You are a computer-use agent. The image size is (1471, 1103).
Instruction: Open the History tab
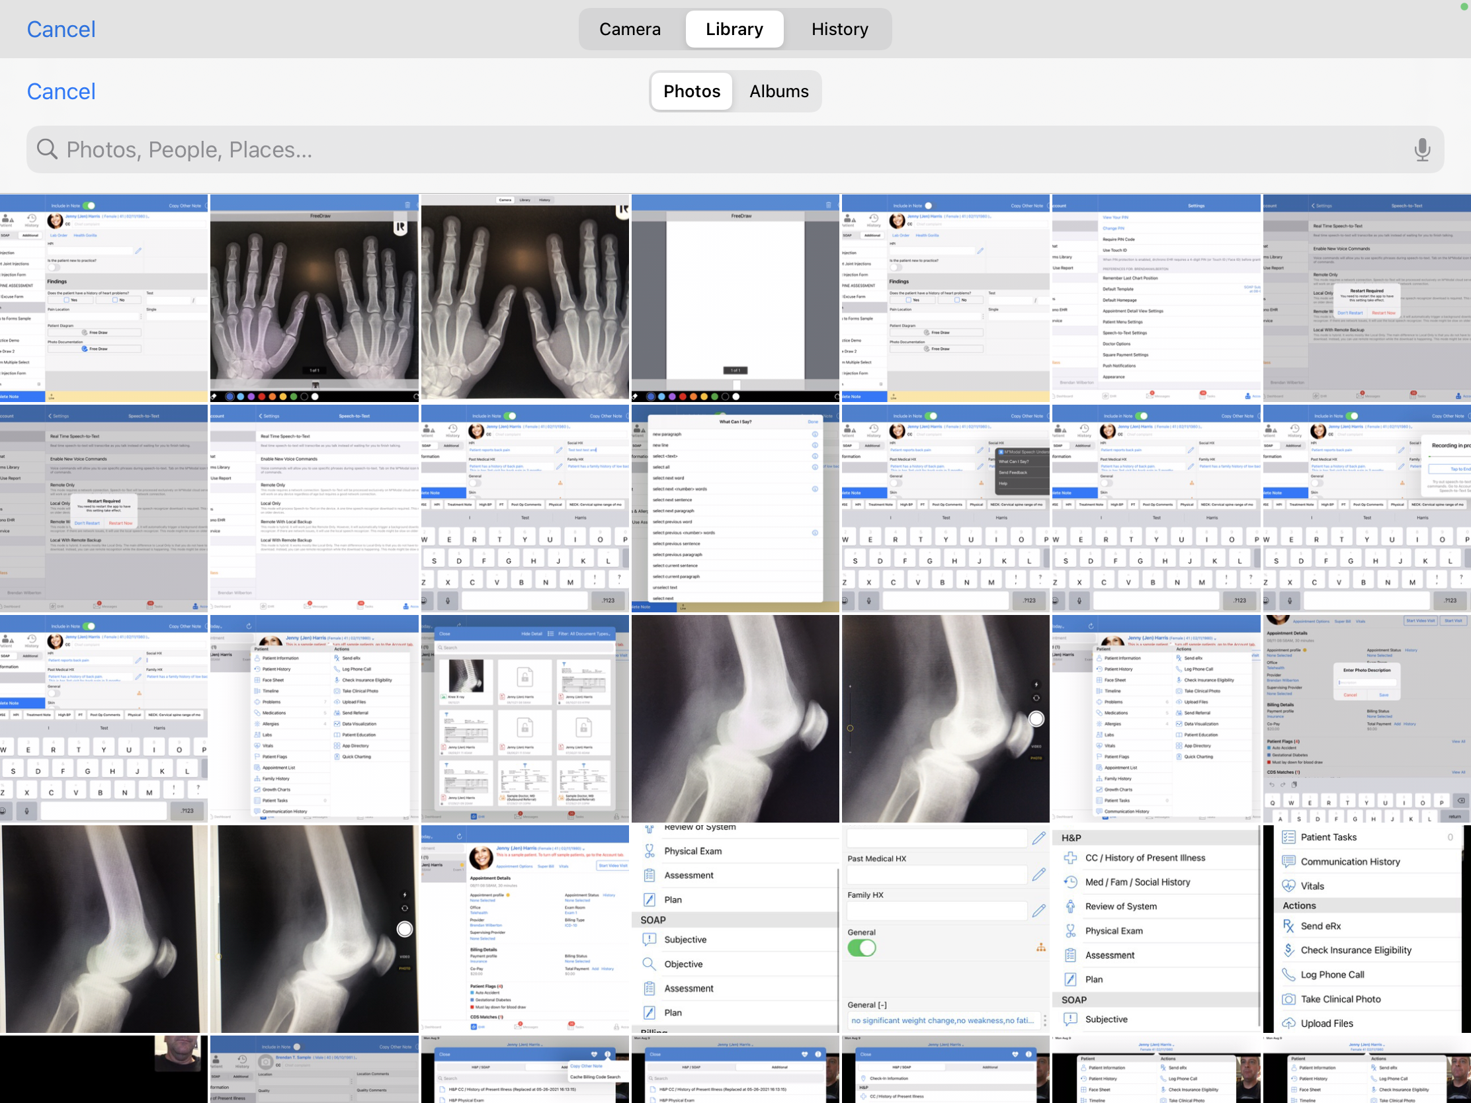point(839,29)
